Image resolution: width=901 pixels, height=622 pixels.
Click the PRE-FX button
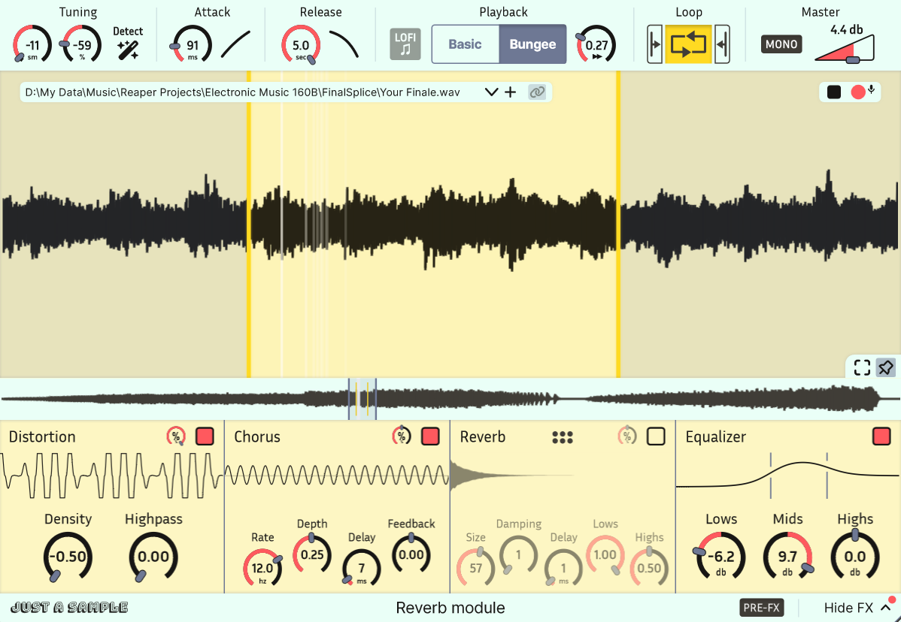[761, 608]
